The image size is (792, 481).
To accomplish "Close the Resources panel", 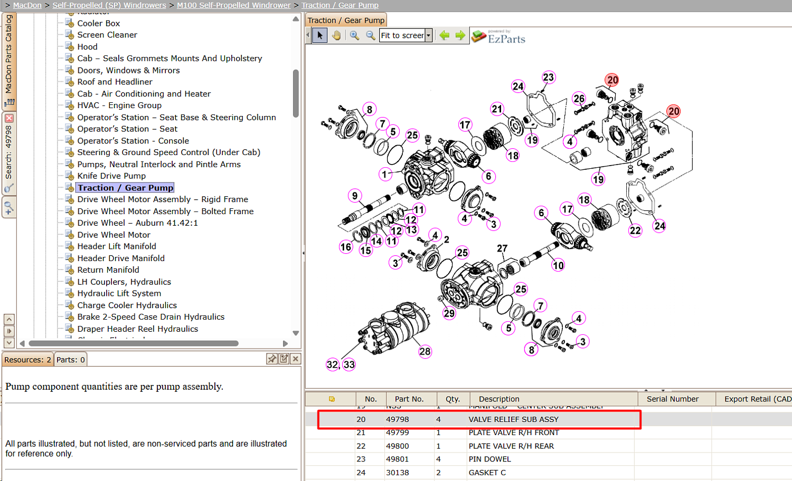I will click(296, 359).
